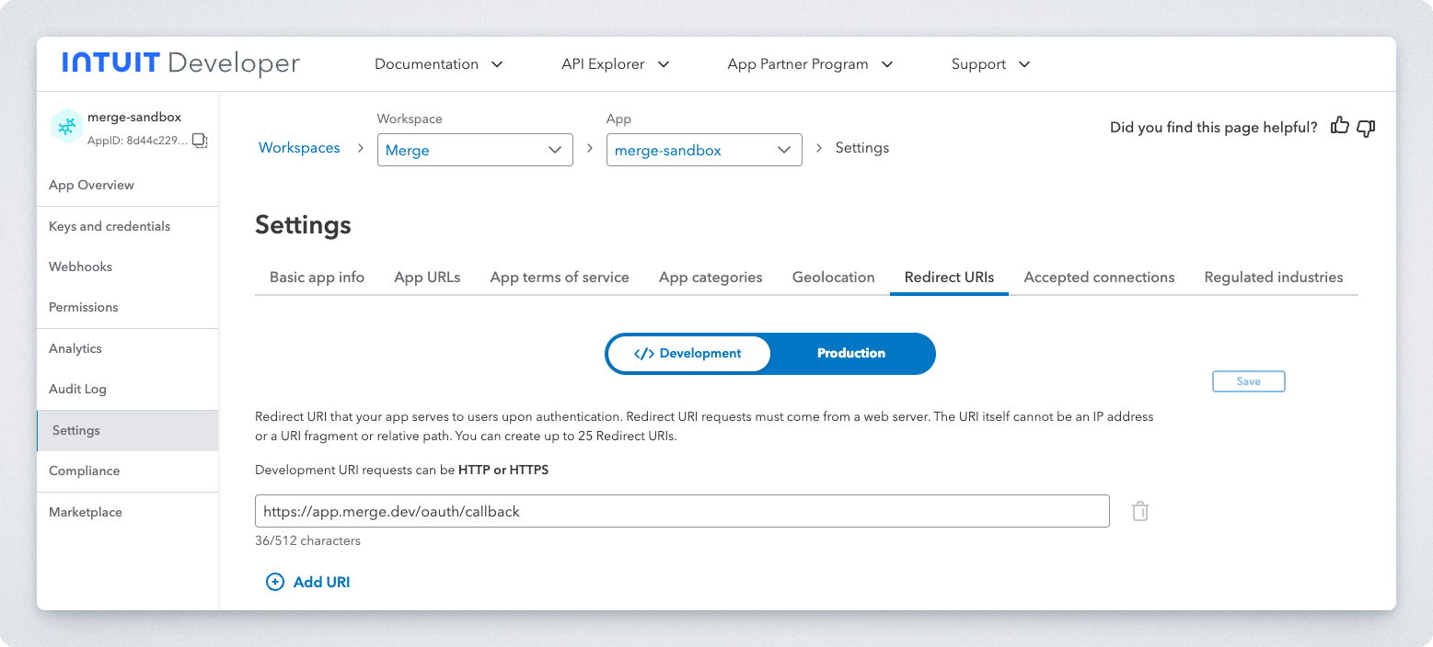Open Webhooks from the sidebar
The width and height of the screenshot is (1433, 647).
(x=80, y=267)
